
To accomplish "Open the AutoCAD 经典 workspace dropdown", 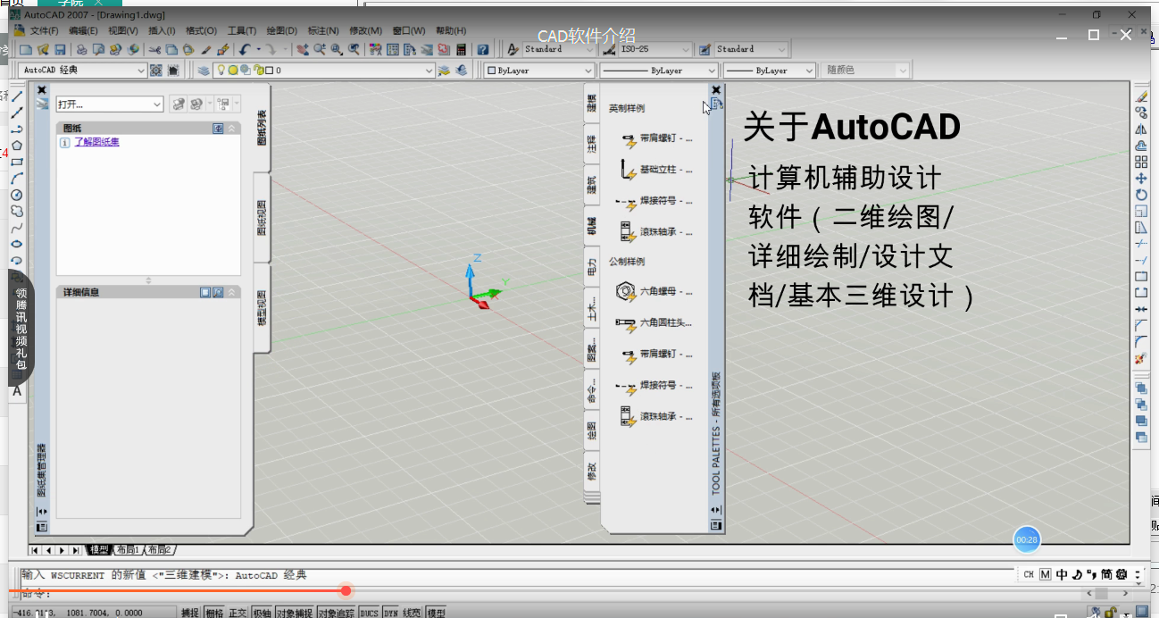I will click(x=140, y=70).
